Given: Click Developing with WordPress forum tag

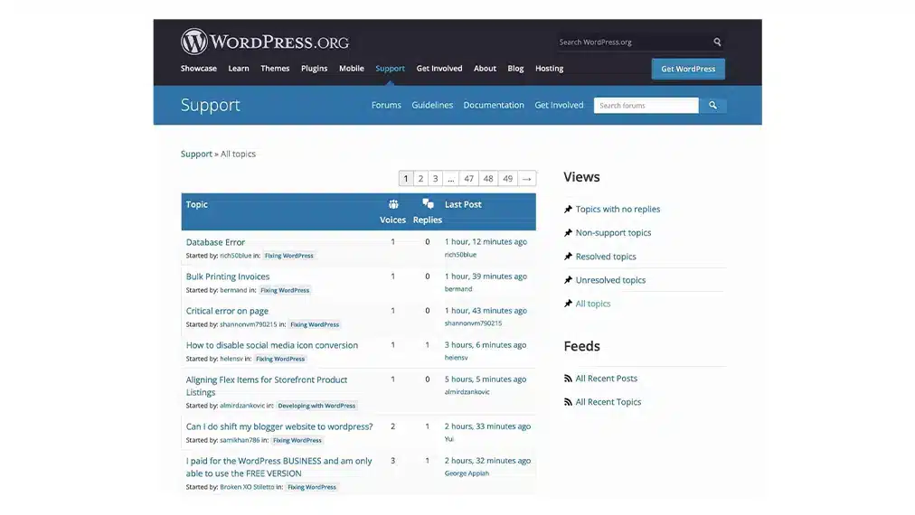Looking at the screenshot, I should (316, 406).
